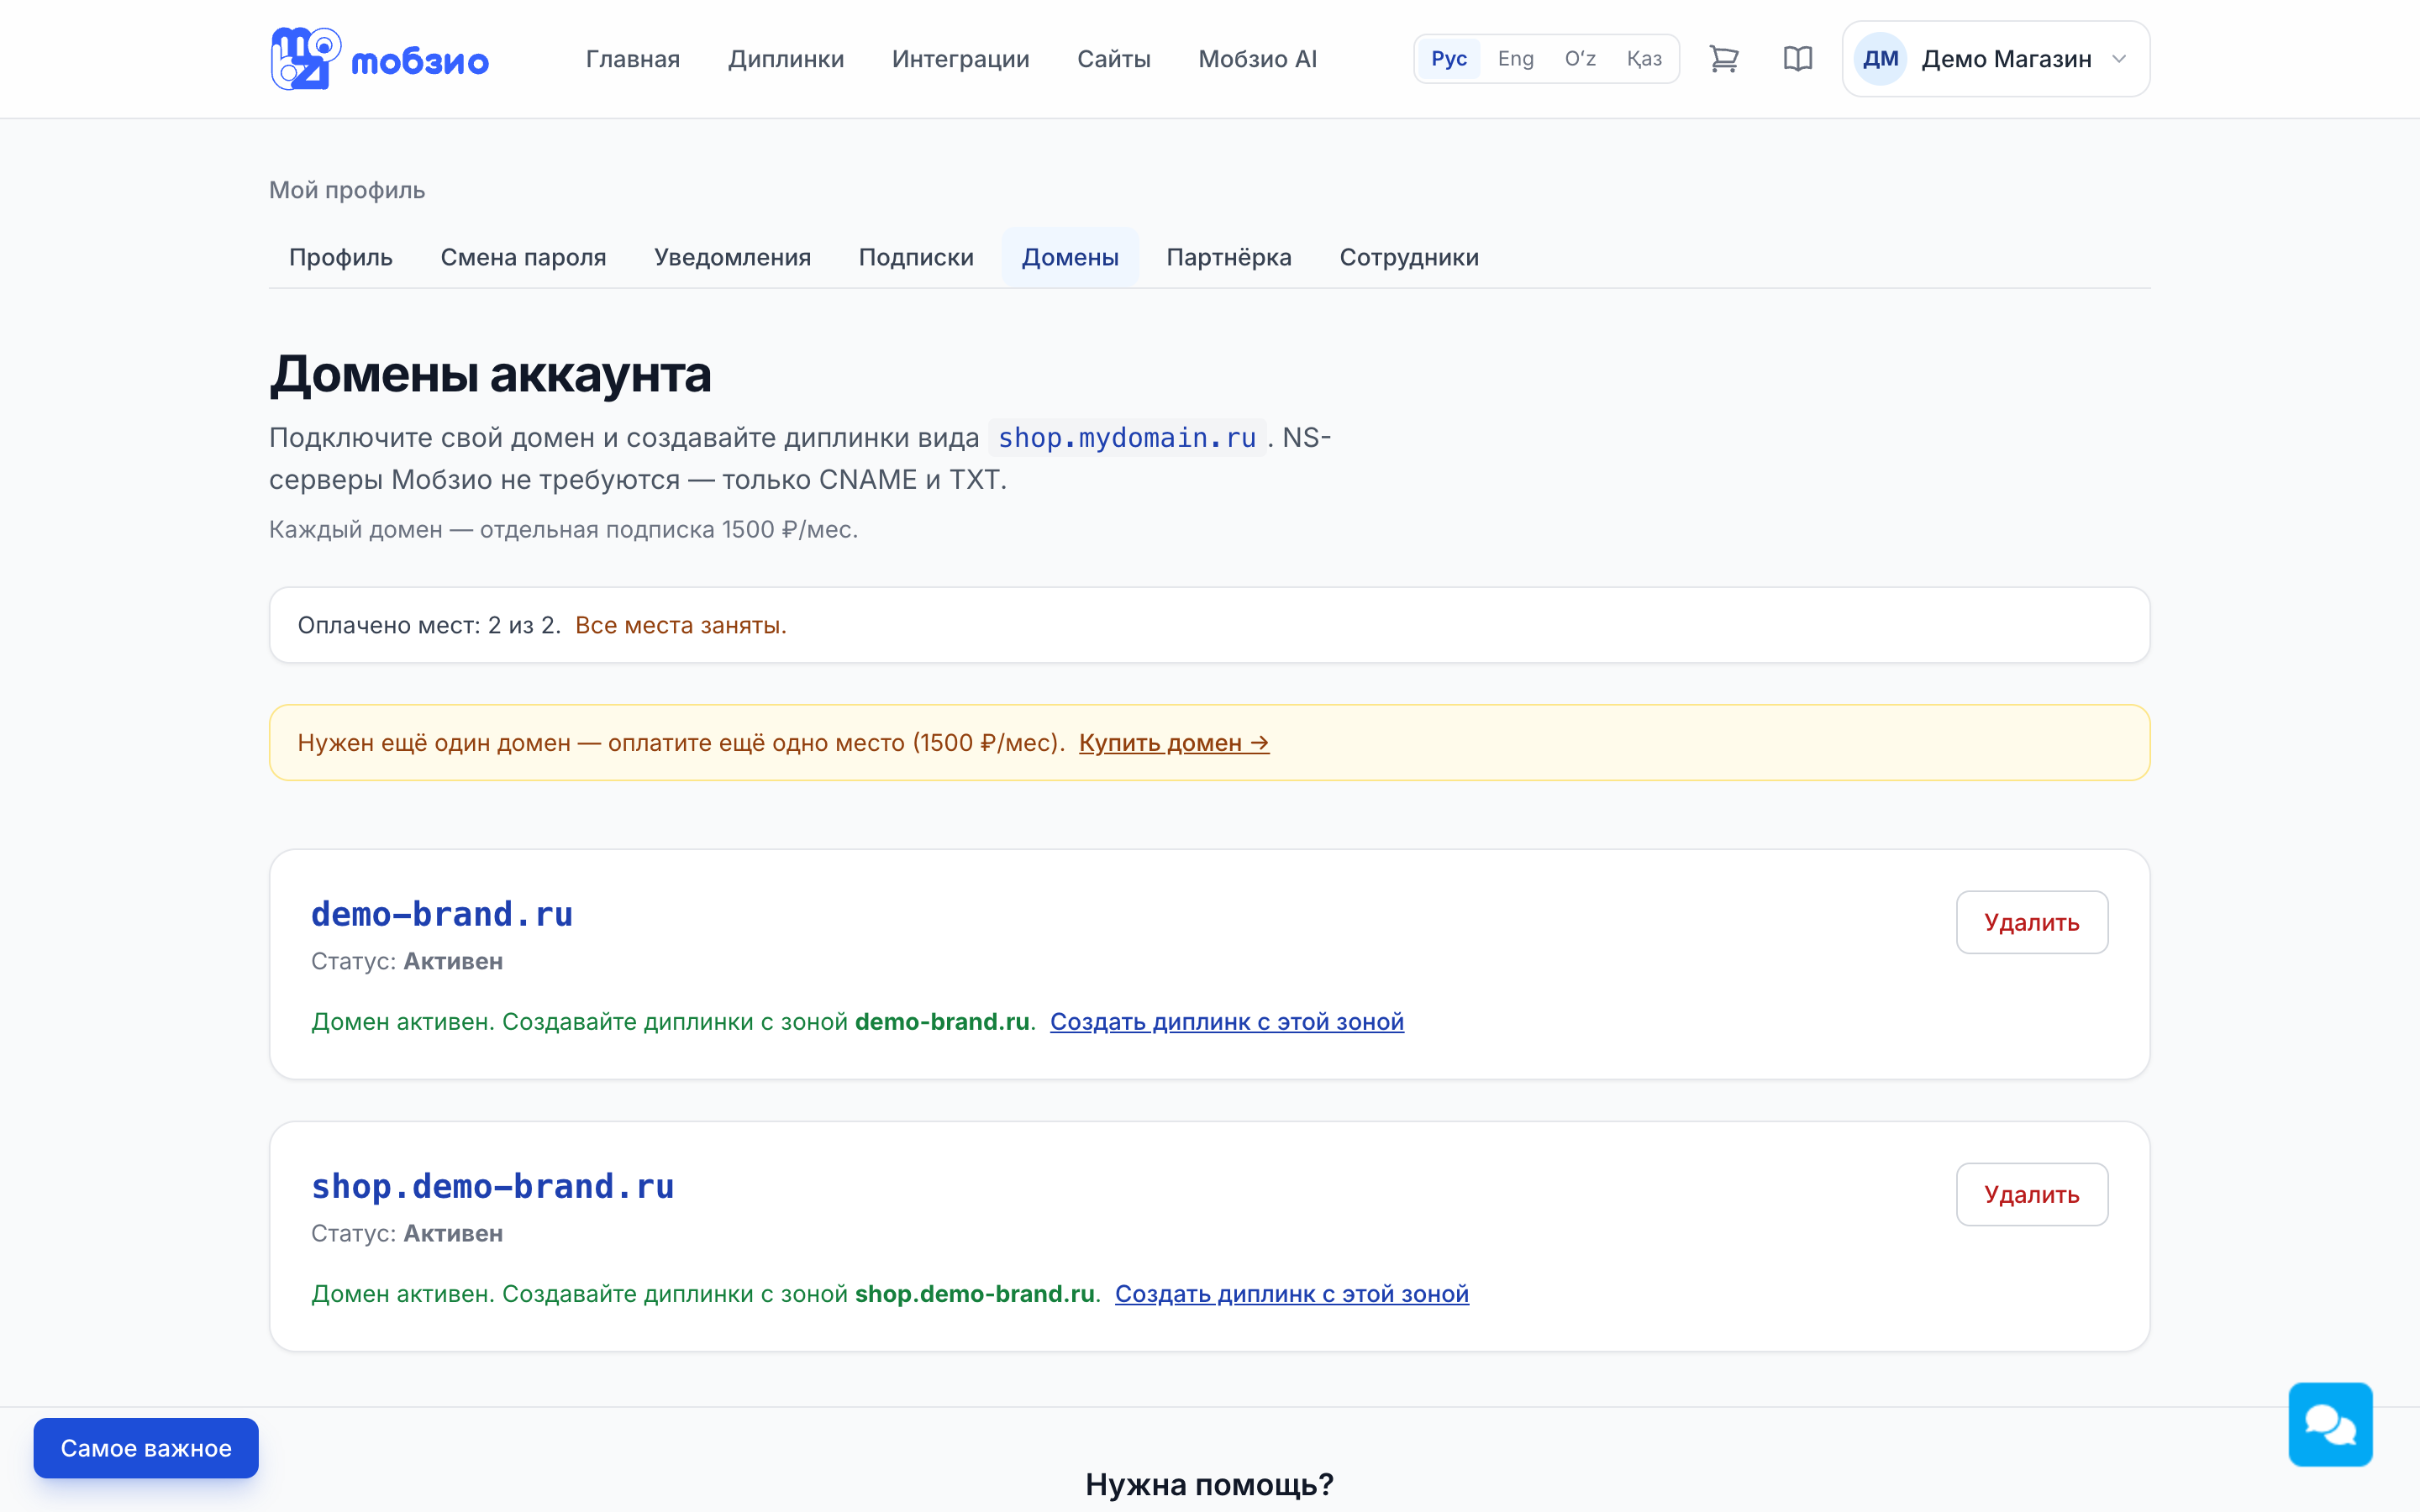Expand the Демо Магазин account dropdown
This screenshot has width=2420, height=1512.
pos(1996,59)
